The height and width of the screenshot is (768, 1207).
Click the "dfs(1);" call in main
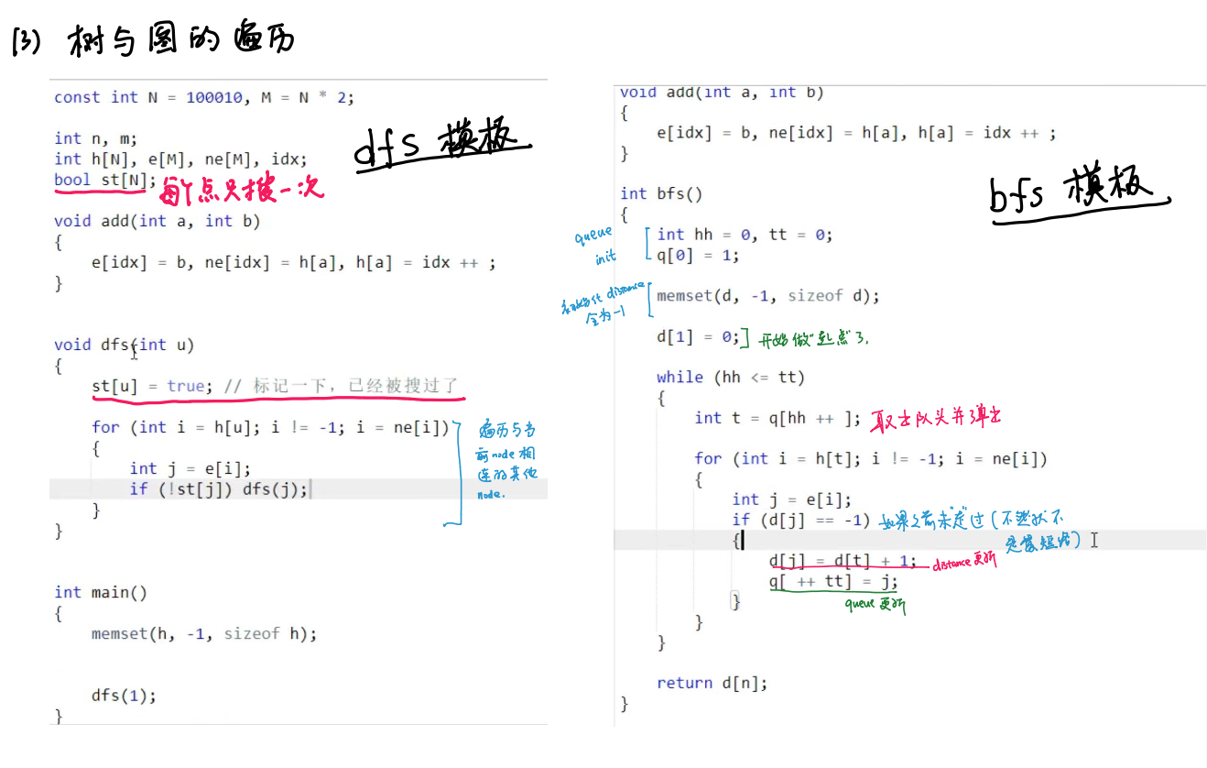[124, 695]
